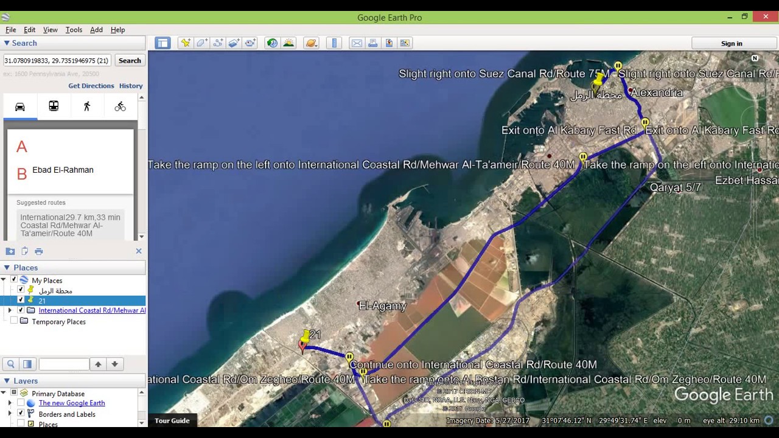Focus the Places filter text box

(64, 364)
